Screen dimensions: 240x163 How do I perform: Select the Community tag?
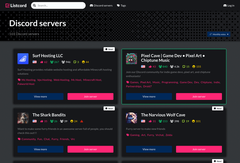click(29, 139)
